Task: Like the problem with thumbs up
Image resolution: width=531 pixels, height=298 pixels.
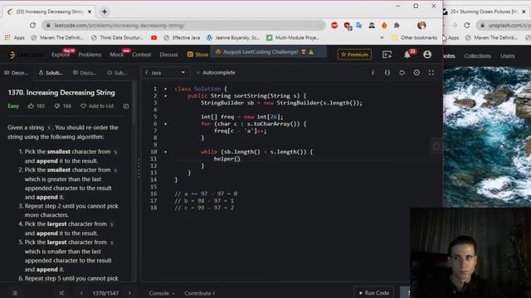Action: [x=31, y=106]
